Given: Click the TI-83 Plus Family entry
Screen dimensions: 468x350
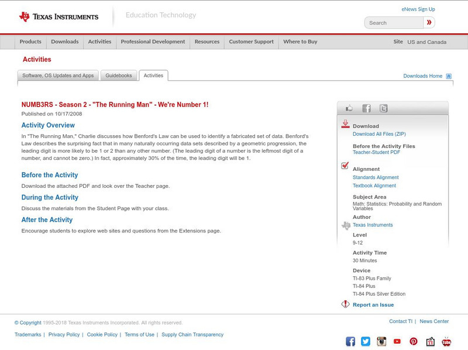Looking at the screenshot, I should pos(372,279).
